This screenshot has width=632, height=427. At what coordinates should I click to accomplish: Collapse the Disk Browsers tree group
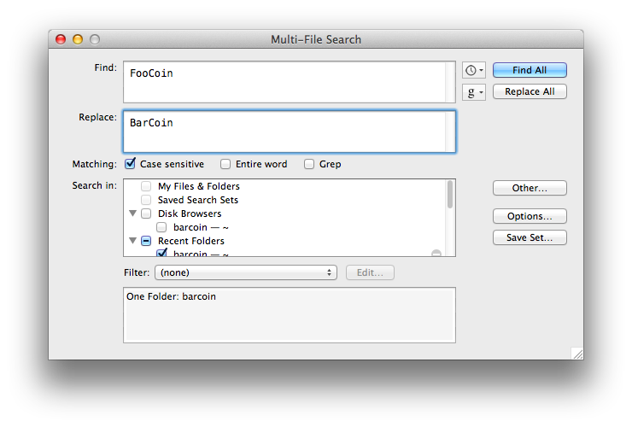point(132,213)
